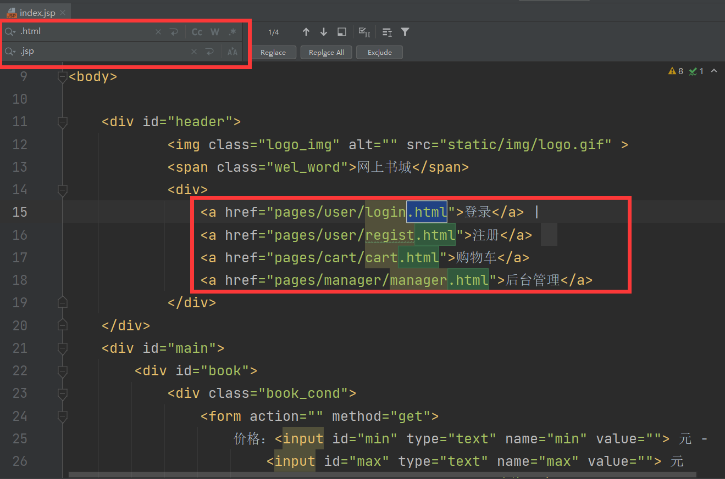Click logo_img class value
The width and height of the screenshot is (725, 479).
(303, 144)
